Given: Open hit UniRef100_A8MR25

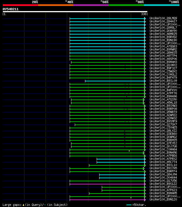Looking at the screenshot, I should click(x=163, y=34).
